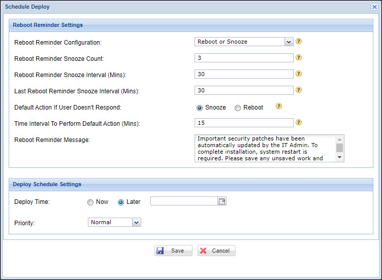Viewport: 382px width, 280px height.
Task: Cancel the Schedule Deploy dialog
Action: [216, 251]
